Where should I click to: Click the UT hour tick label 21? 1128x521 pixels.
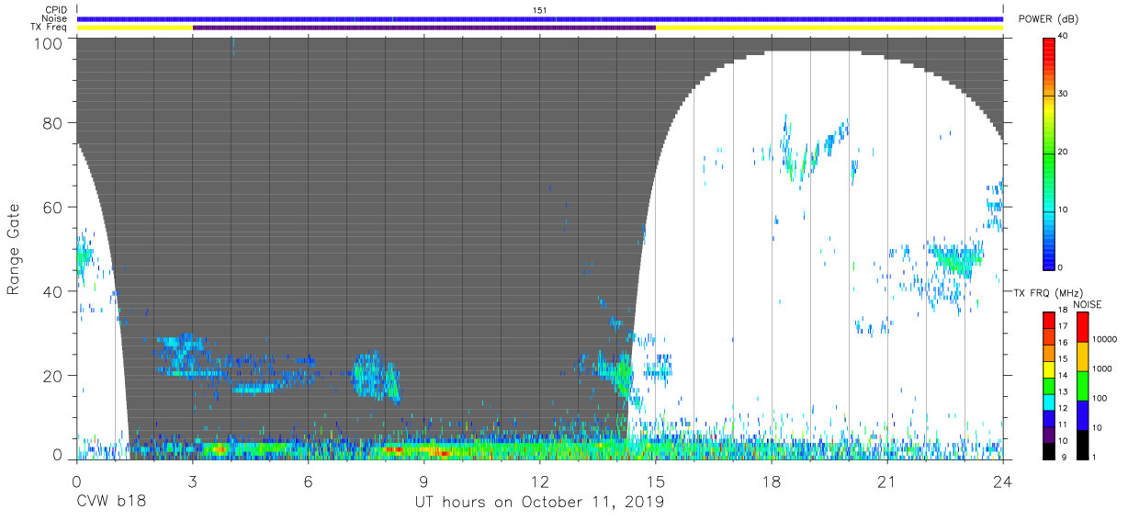tap(887, 481)
